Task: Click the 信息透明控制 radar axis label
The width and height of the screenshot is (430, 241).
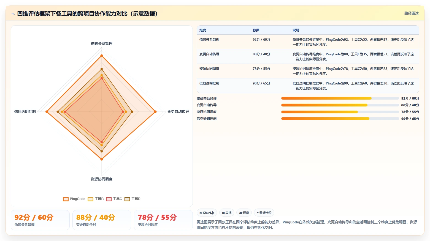Action: (x=25, y=111)
